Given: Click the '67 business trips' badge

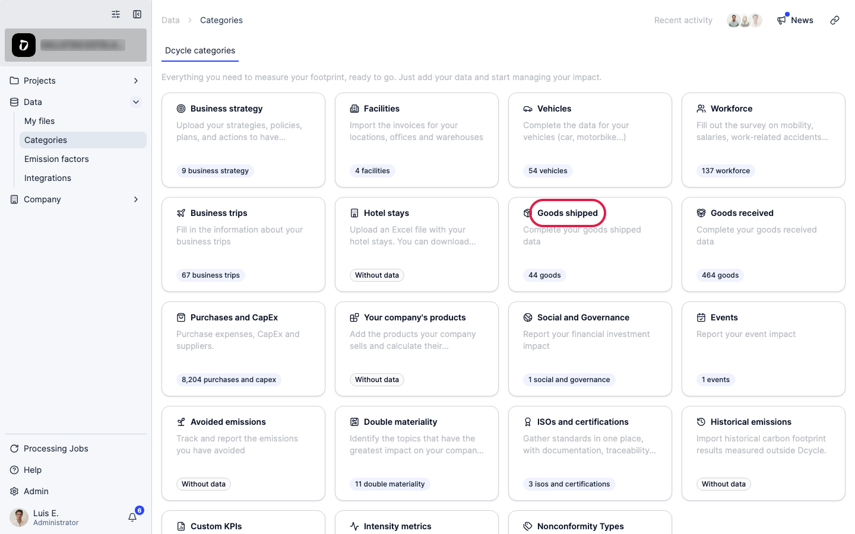Looking at the screenshot, I should 211,275.
